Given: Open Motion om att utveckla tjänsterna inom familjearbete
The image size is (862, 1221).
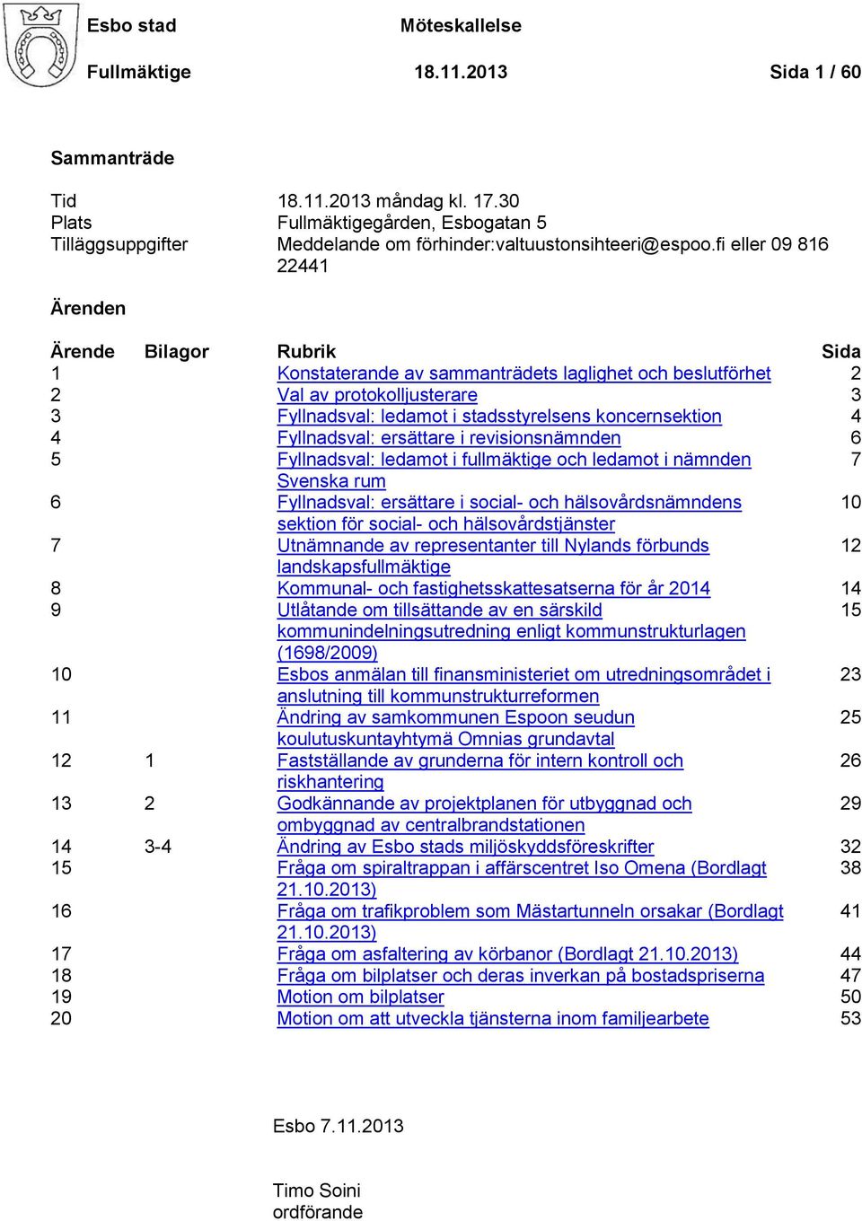Looking at the screenshot, I should click(x=493, y=1020).
